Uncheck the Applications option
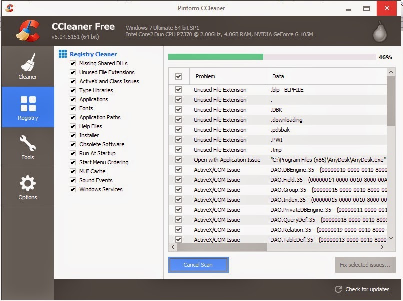Screen dimensions: 403x301 click(x=73, y=99)
